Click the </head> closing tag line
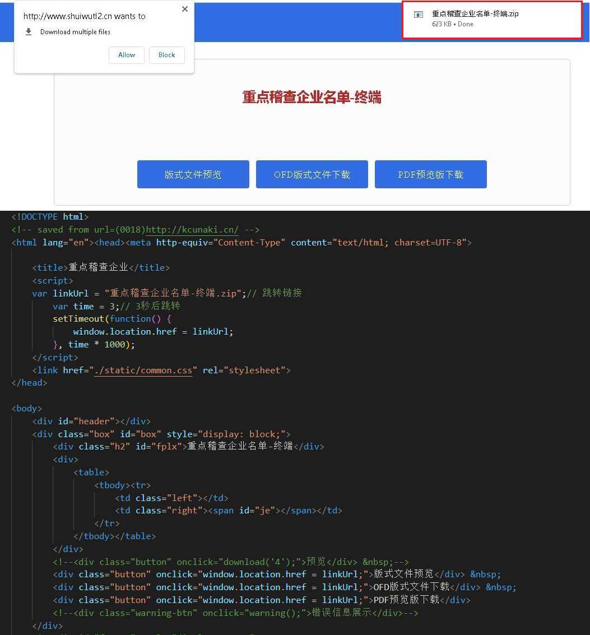 point(29,383)
